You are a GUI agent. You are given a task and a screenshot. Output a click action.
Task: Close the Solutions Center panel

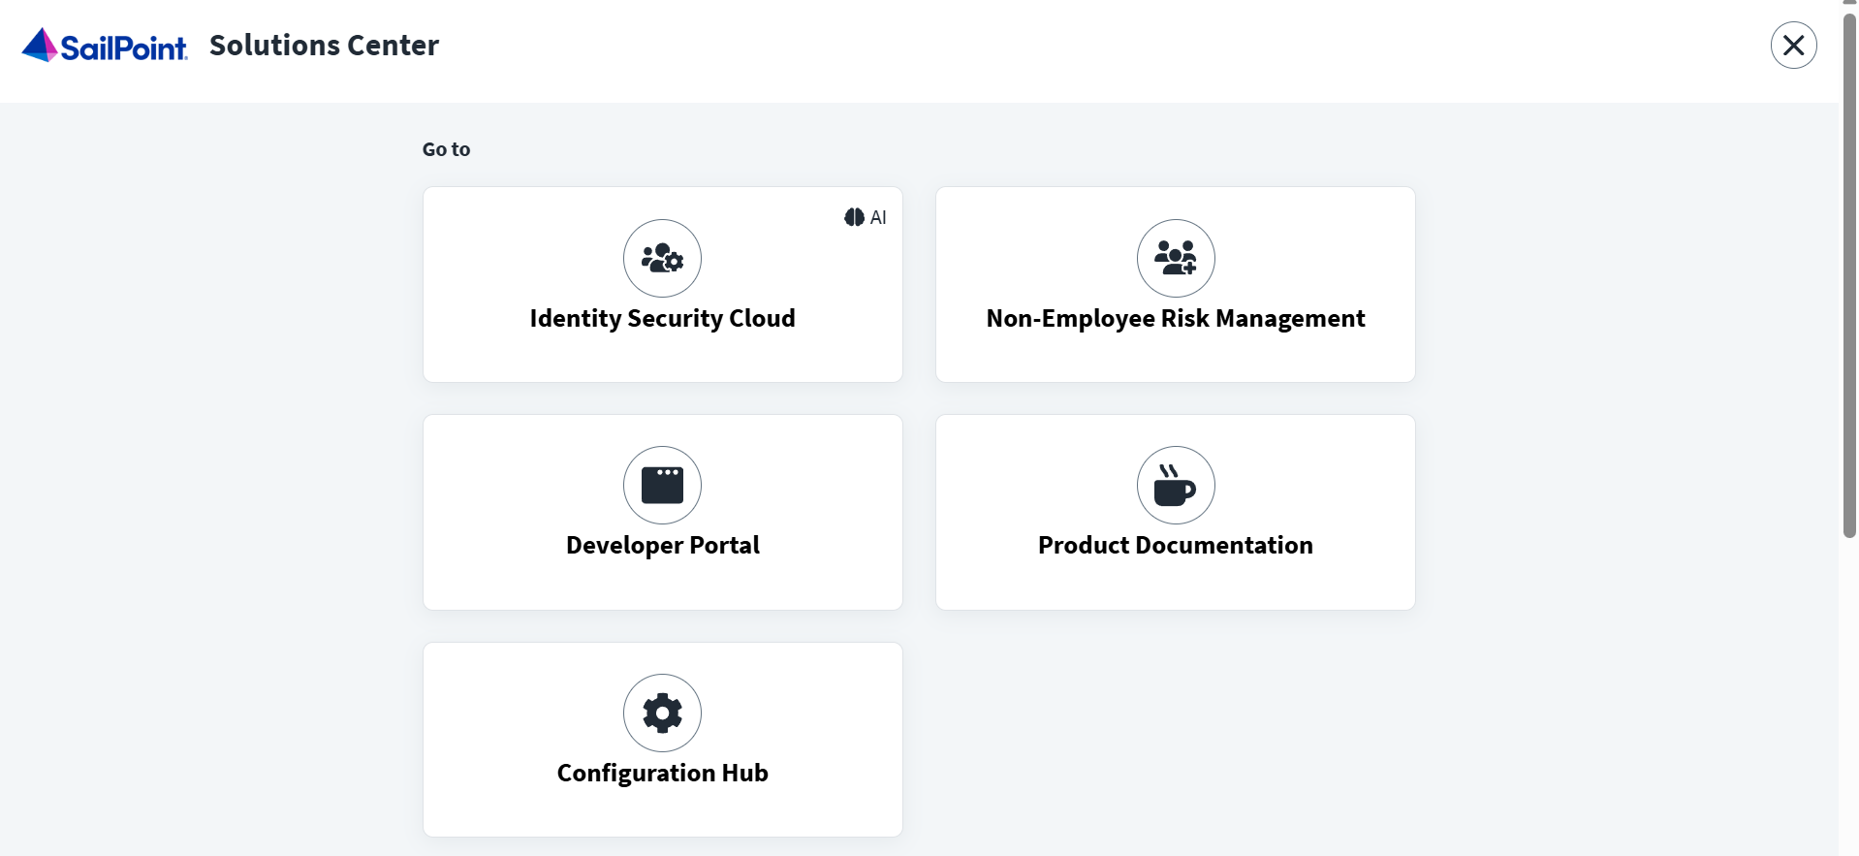coord(1793,46)
